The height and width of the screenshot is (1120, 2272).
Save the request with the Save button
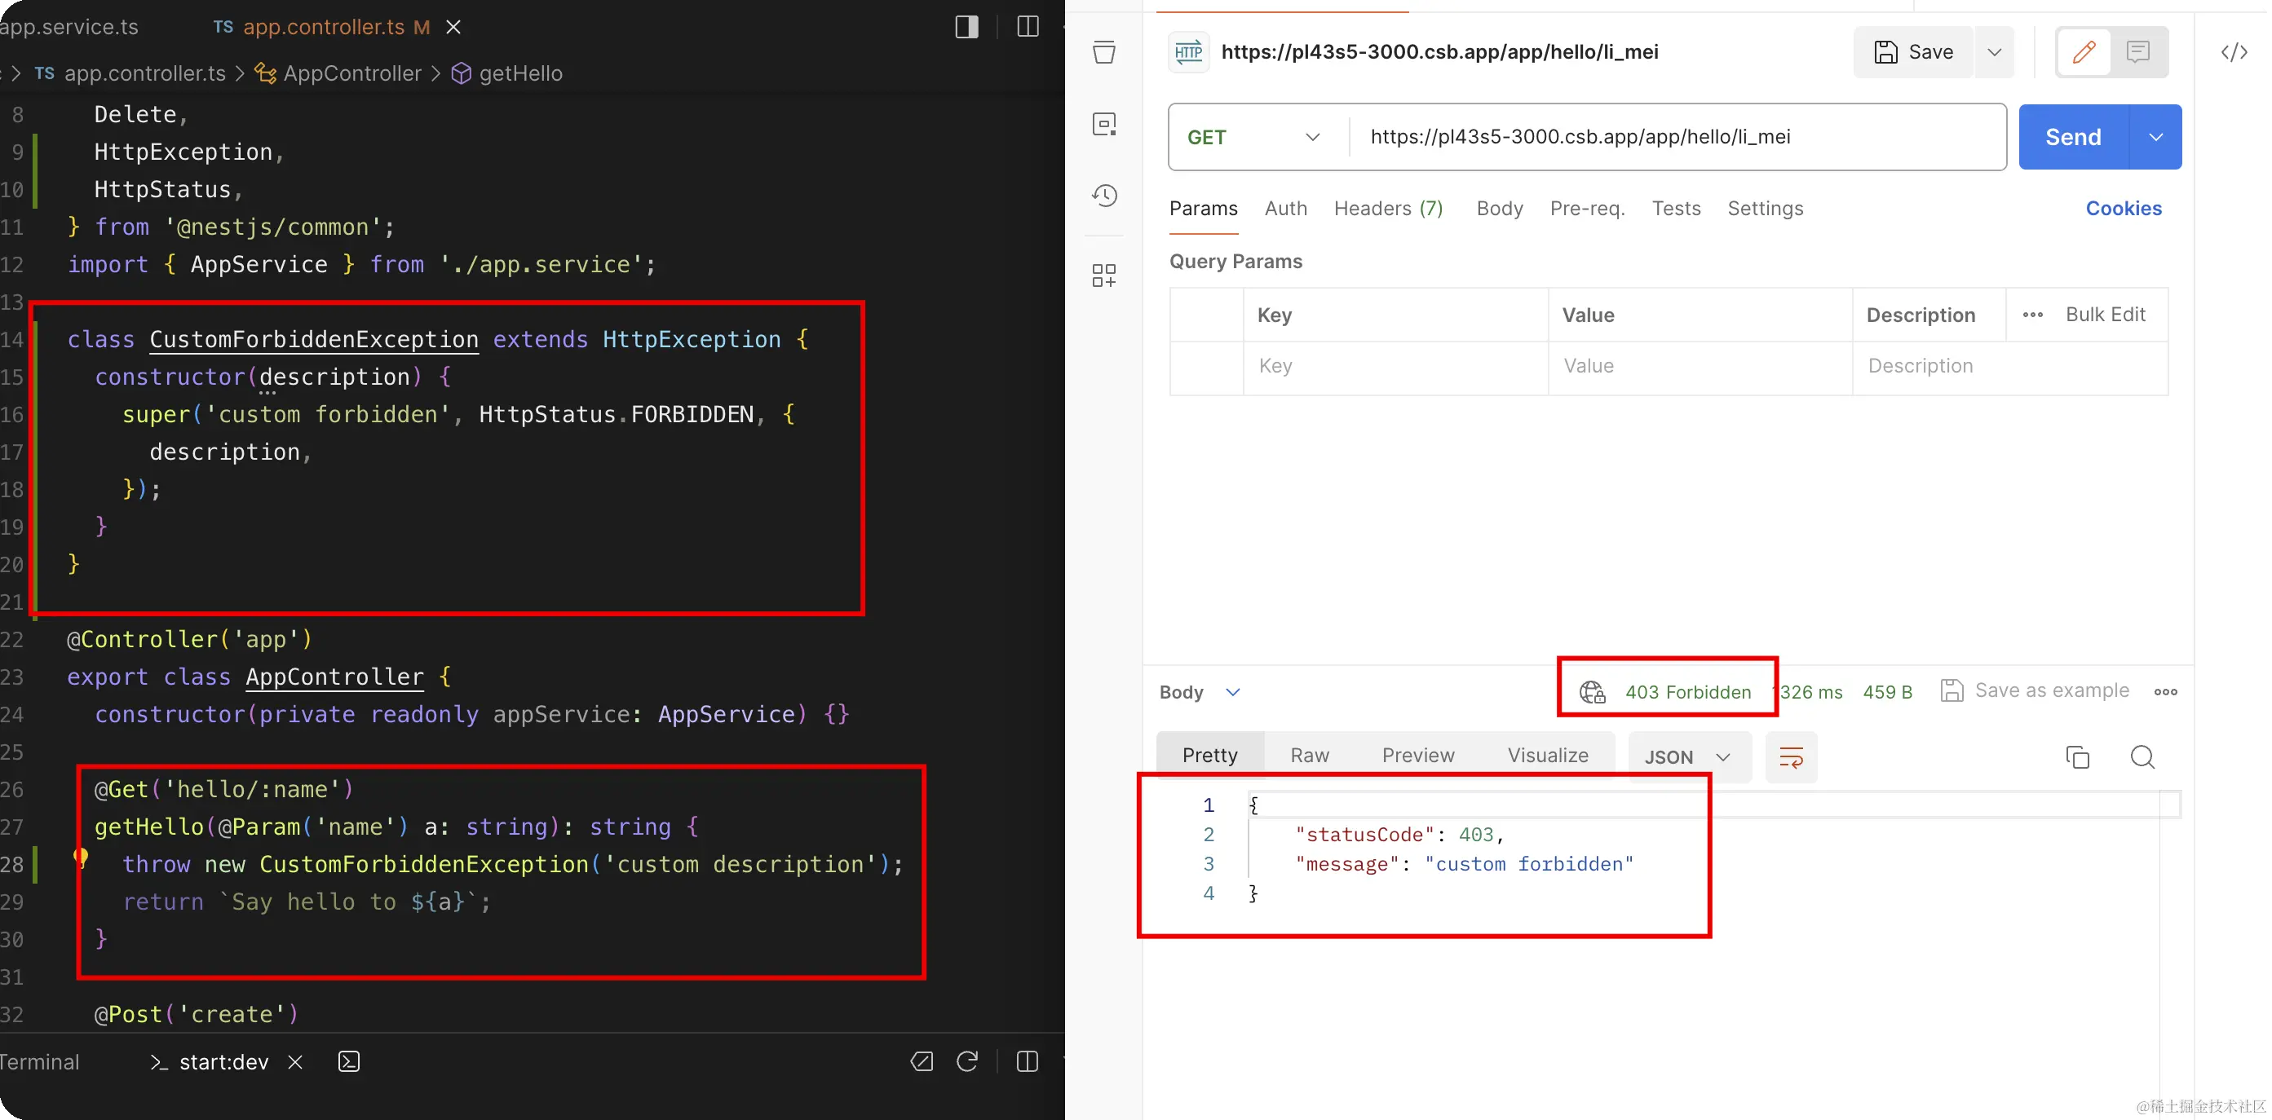pyautogui.click(x=1913, y=52)
